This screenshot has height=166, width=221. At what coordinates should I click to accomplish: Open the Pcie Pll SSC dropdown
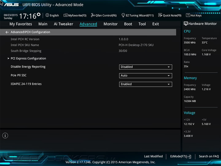click(145, 76)
